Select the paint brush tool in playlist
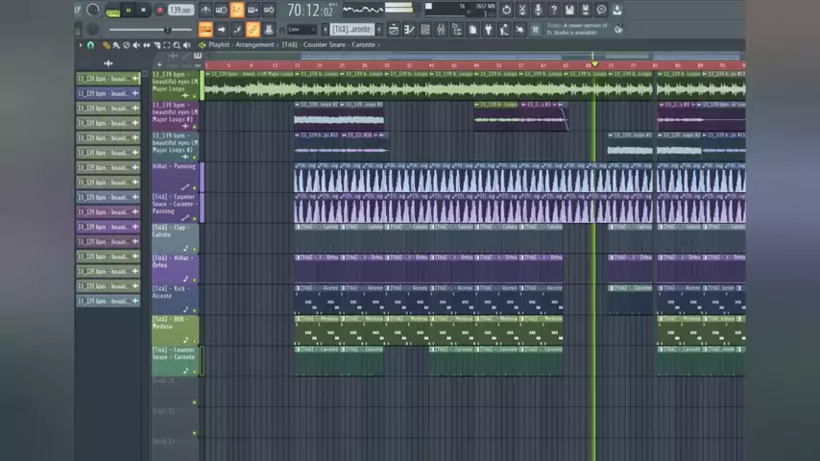 tap(116, 45)
